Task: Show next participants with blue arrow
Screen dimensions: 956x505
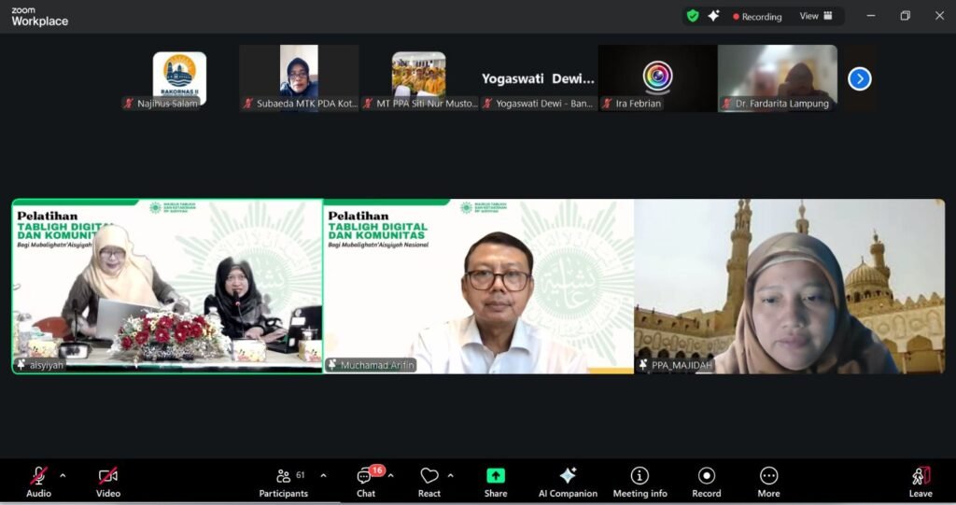Action: pyautogui.click(x=859, y=79)
